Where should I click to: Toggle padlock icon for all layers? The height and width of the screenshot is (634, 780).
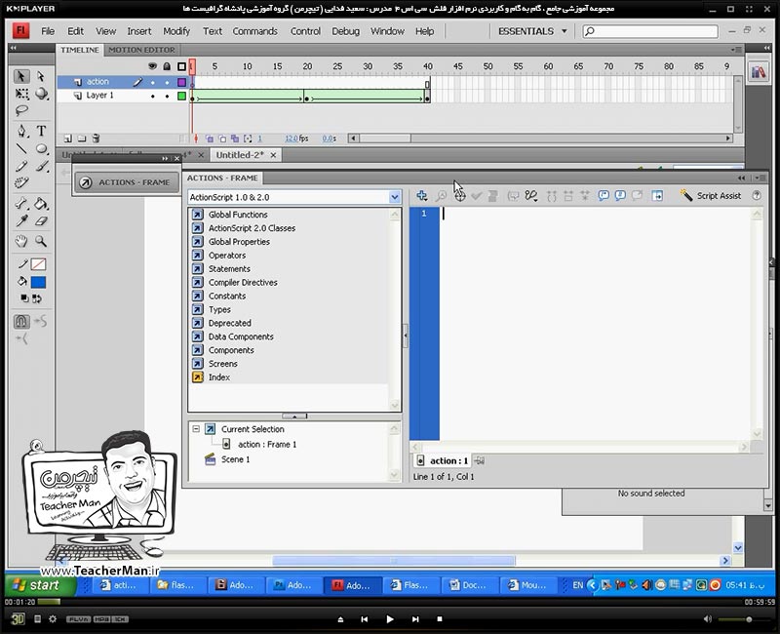(x=167, y=66)
